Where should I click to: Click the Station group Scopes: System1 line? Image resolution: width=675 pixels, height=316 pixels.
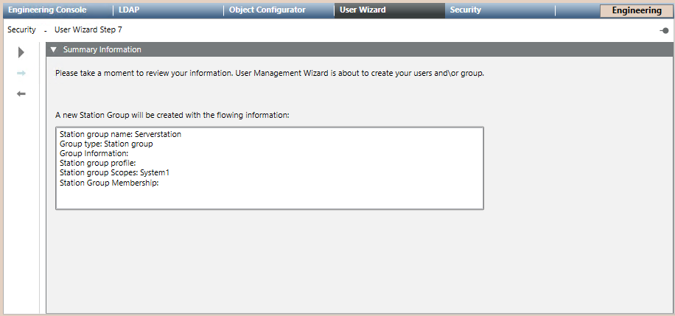pos(114,172)
